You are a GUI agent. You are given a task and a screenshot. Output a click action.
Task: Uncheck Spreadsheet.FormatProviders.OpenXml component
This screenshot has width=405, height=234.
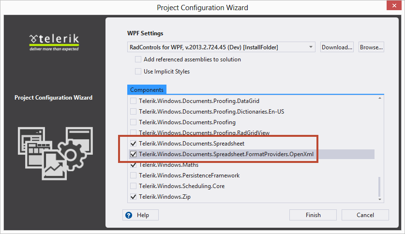coord(134,154)
